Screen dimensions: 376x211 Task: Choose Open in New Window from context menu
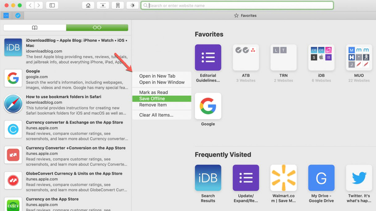[161, 83]
